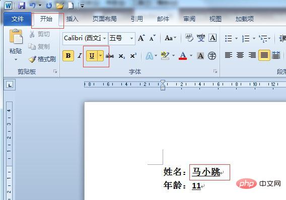Switch to the 开始 tab

[46, 19]
